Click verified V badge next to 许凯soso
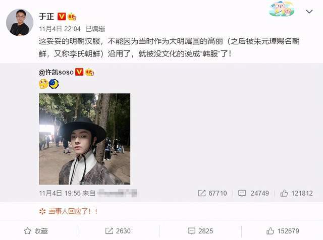 pos(79,72)
